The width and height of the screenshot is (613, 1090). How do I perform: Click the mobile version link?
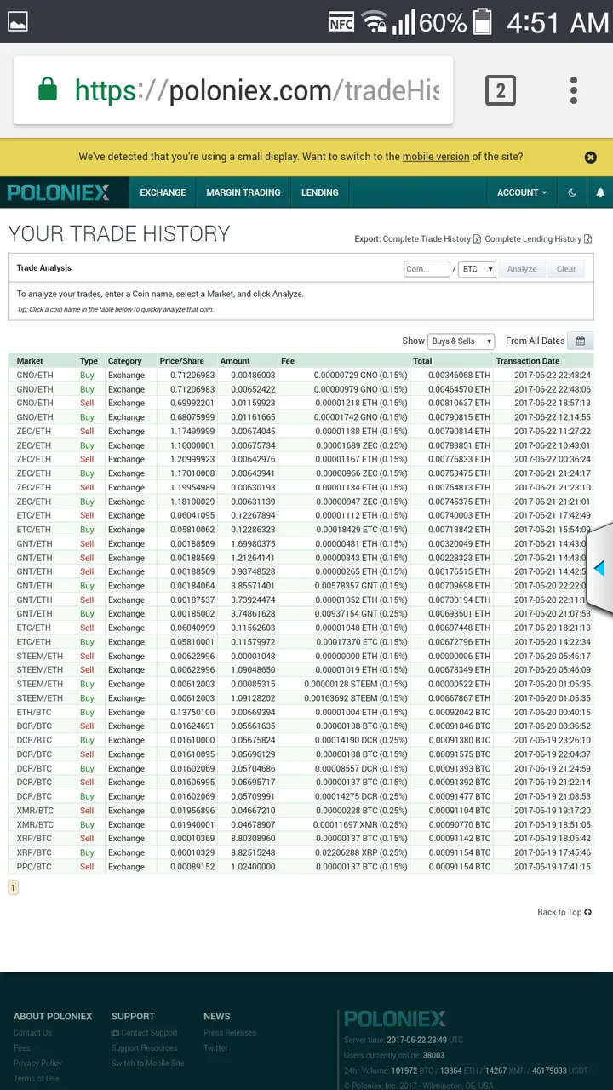436,157
